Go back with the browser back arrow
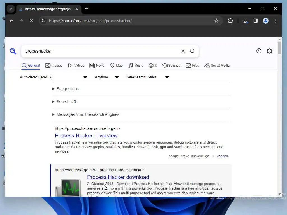 11,21
